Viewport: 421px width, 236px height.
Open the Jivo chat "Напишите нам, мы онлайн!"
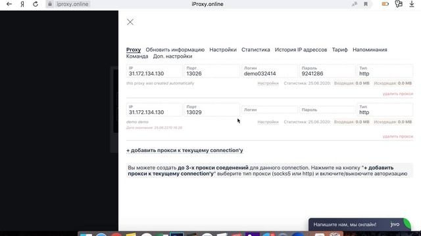tap(345, 224)
